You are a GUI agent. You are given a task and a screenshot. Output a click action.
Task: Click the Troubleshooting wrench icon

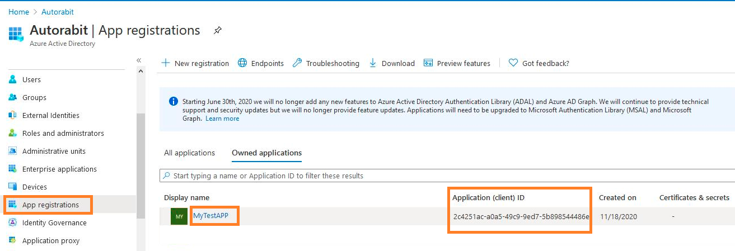[297, 63]
